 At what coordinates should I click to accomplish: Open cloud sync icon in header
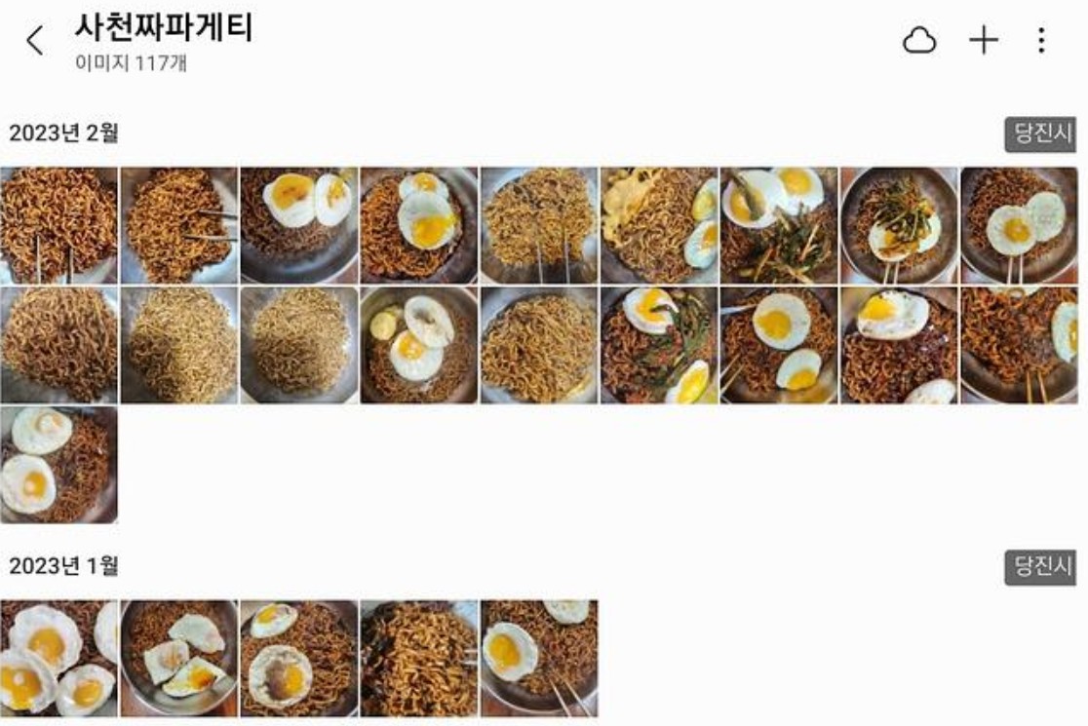pyautogui.click(x=919, y=40)
